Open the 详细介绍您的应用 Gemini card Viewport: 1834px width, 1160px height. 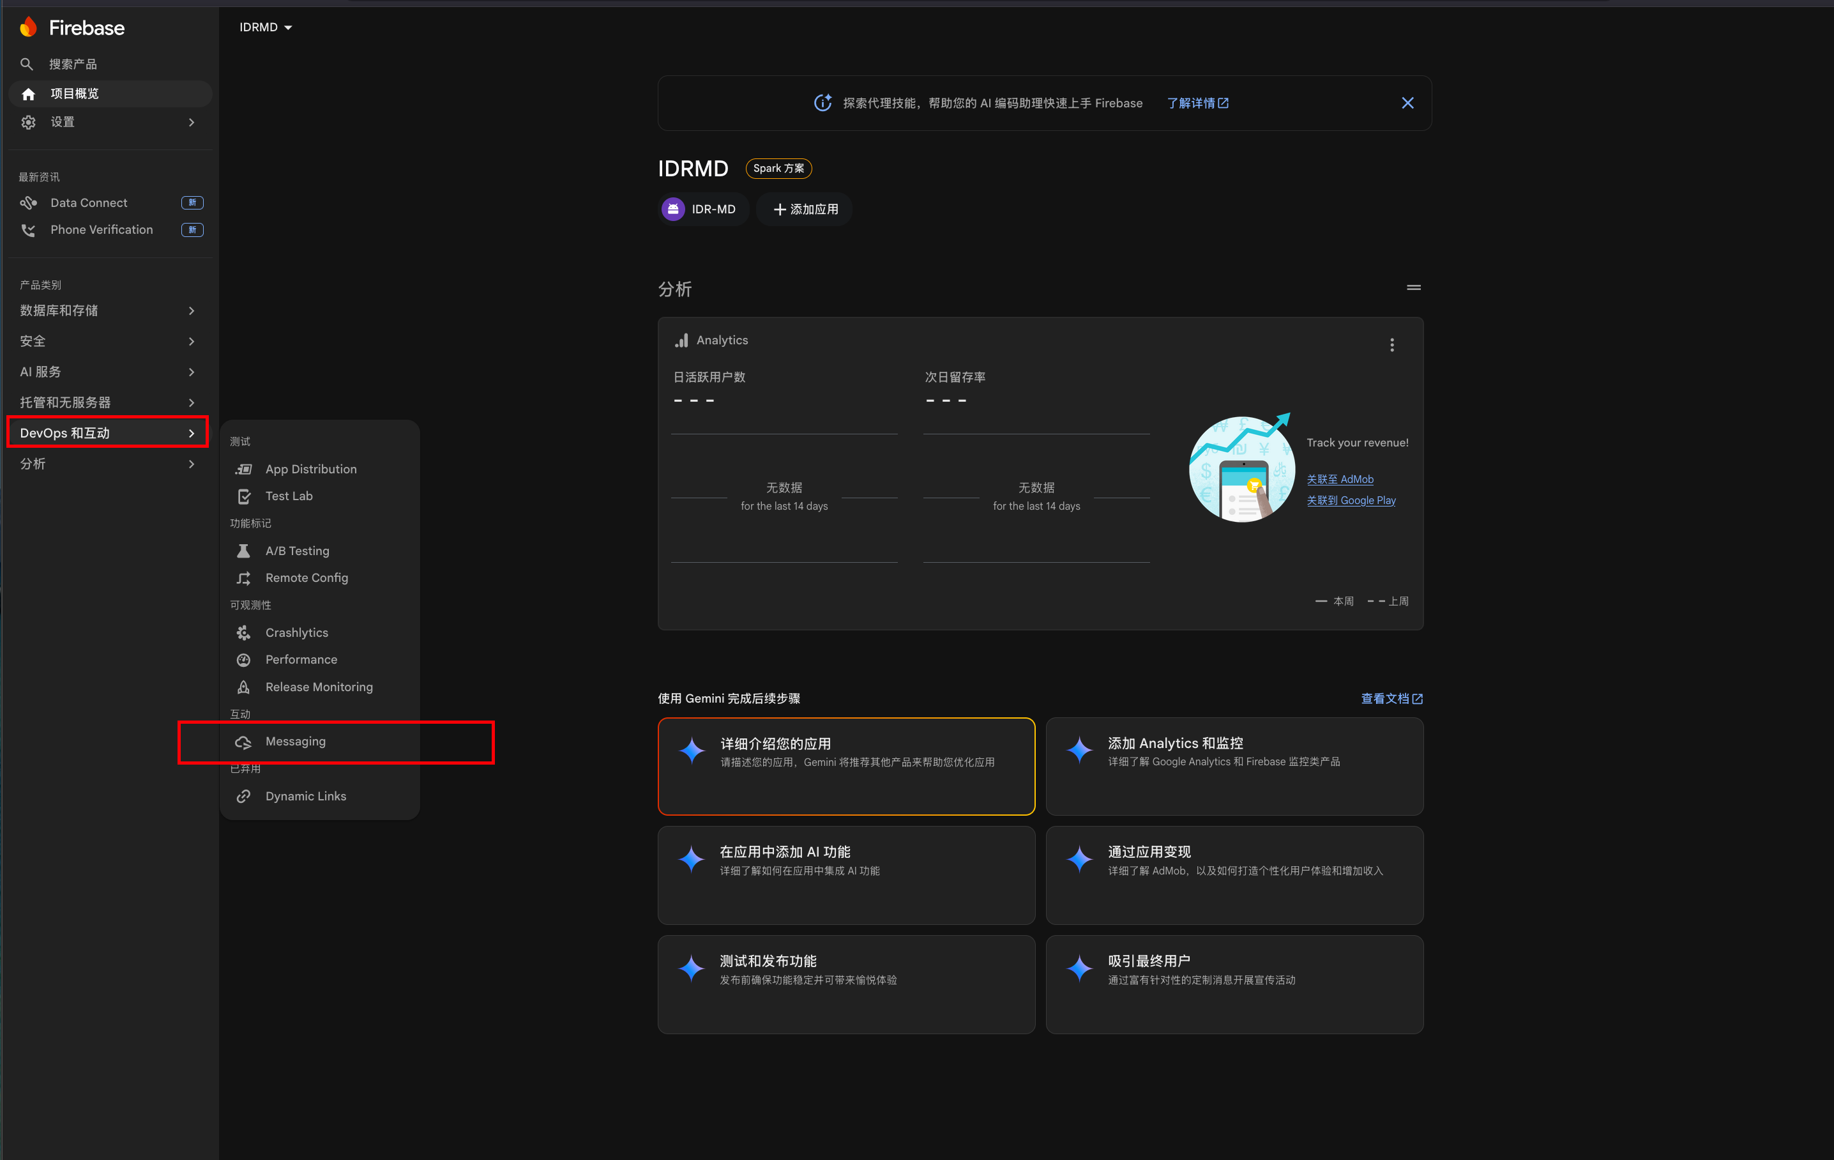846,767
